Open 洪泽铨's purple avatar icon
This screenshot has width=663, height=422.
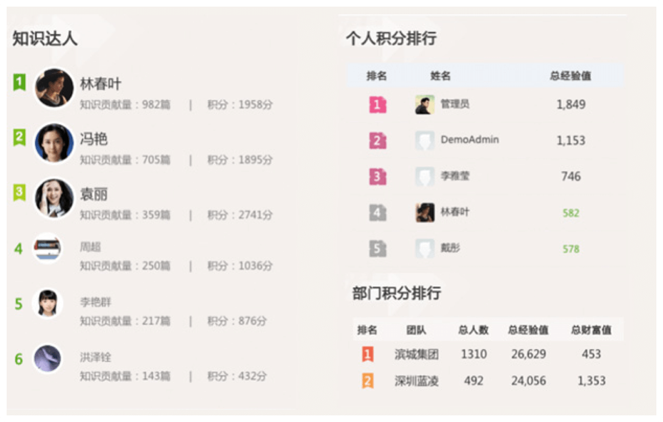click(x=47, y=358)
